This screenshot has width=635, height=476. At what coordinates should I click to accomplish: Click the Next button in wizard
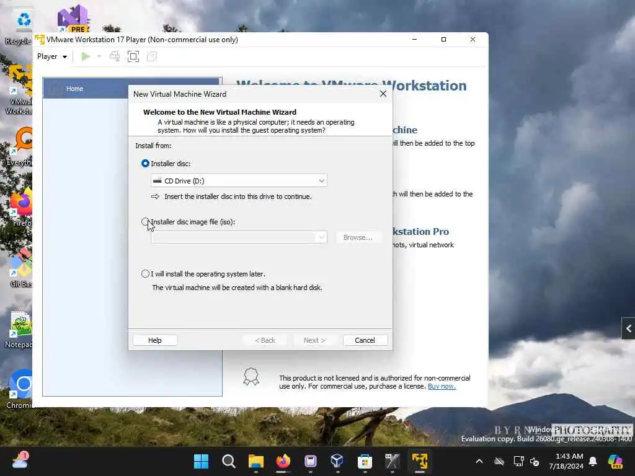314,340
